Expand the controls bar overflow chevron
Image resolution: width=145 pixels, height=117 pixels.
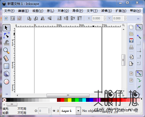[x=138, y=19]
